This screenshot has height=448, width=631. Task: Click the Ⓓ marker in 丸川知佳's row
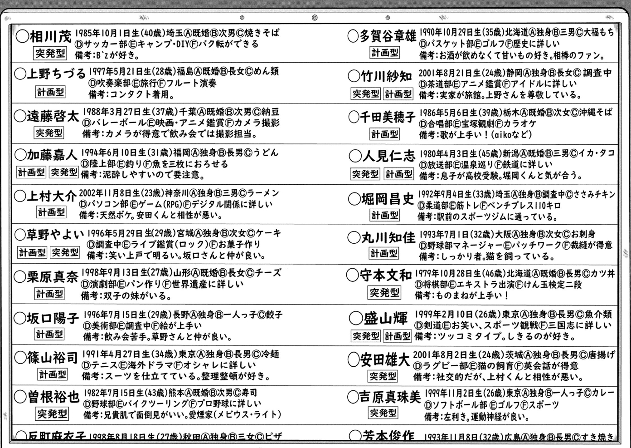[x=423, y=246]
